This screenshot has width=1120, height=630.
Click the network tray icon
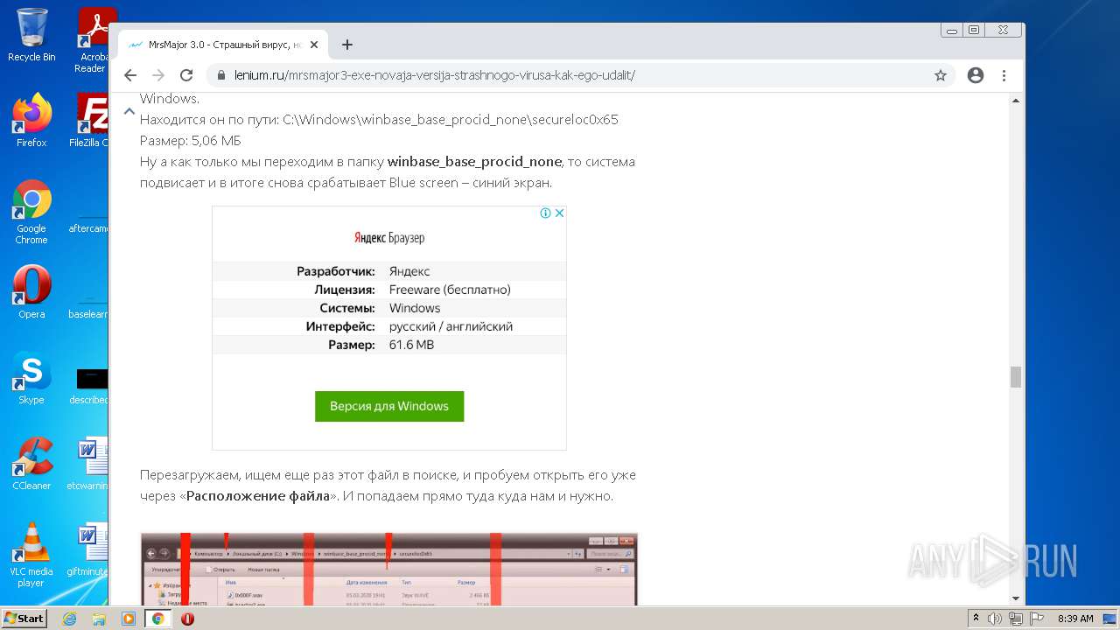1016,619
